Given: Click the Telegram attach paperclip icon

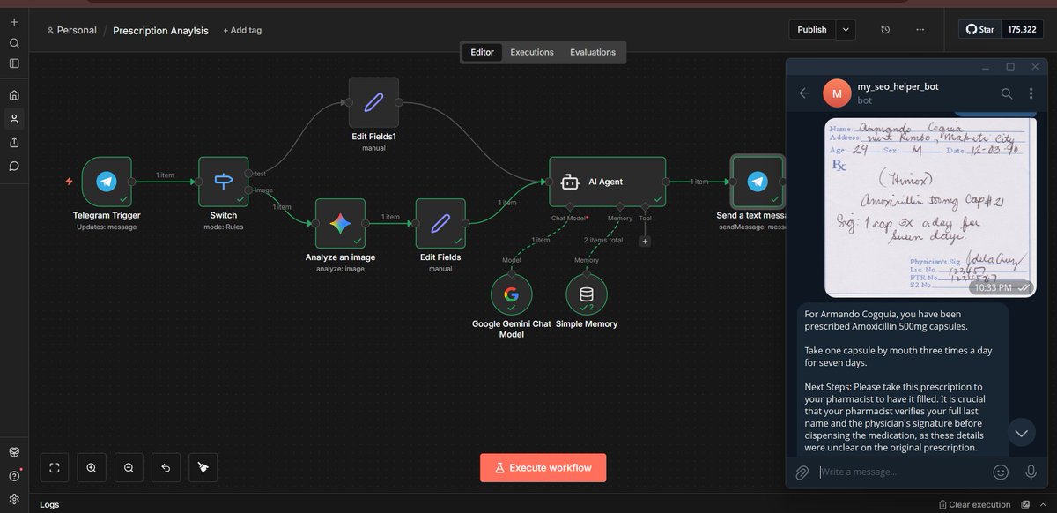Looking at the screenshot, I should 802,472.
